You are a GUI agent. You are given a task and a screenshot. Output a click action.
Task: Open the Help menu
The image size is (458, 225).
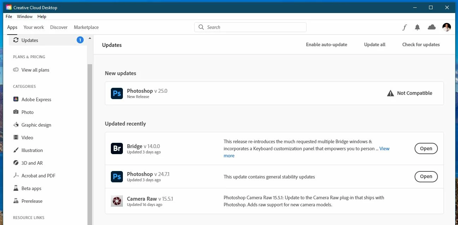click(x=42, y=17)
